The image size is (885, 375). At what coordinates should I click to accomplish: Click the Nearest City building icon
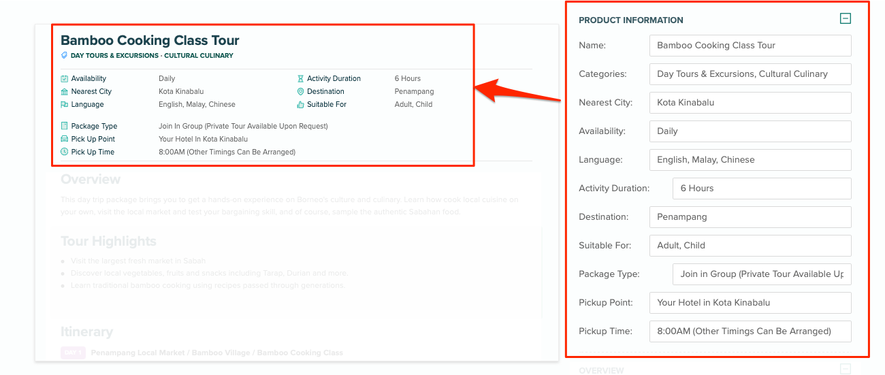[x=65, y=91]
